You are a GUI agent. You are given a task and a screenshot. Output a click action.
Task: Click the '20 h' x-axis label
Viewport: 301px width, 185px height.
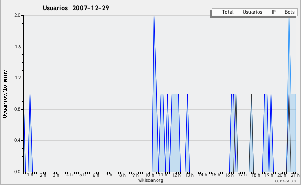tap(282, 175)
